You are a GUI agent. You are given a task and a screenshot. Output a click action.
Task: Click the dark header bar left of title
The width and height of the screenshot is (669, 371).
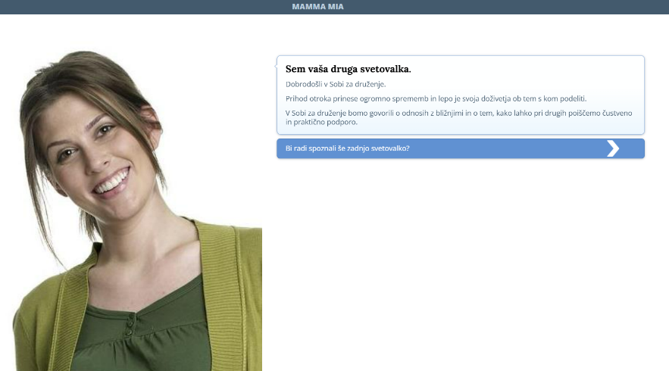pos(144,7)
